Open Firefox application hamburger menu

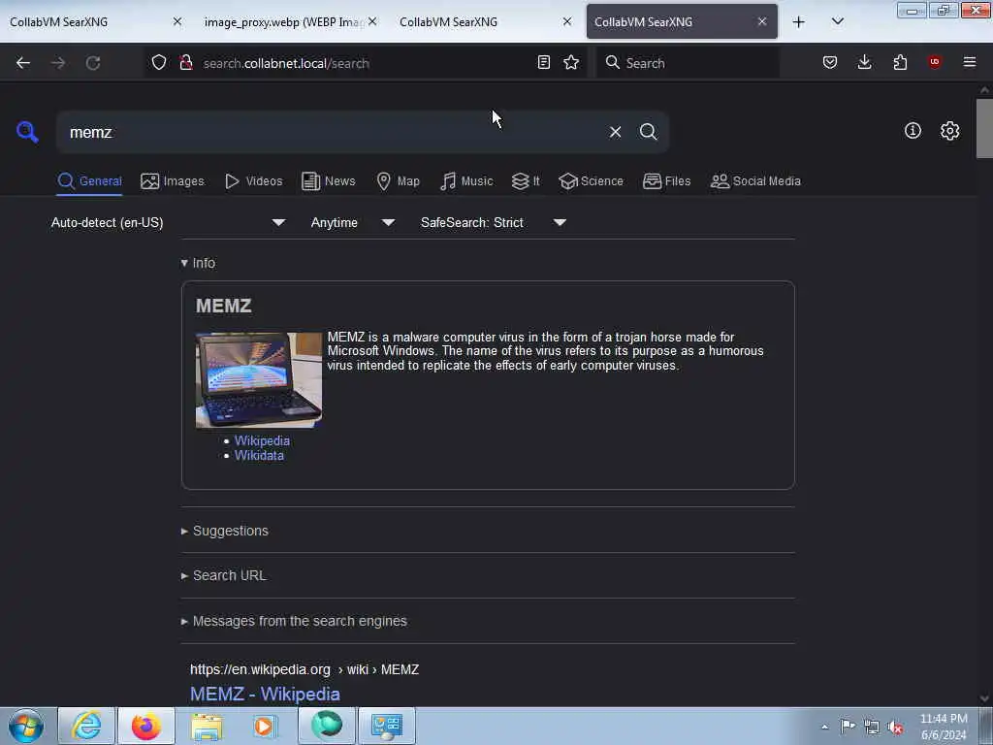[969, 62]
